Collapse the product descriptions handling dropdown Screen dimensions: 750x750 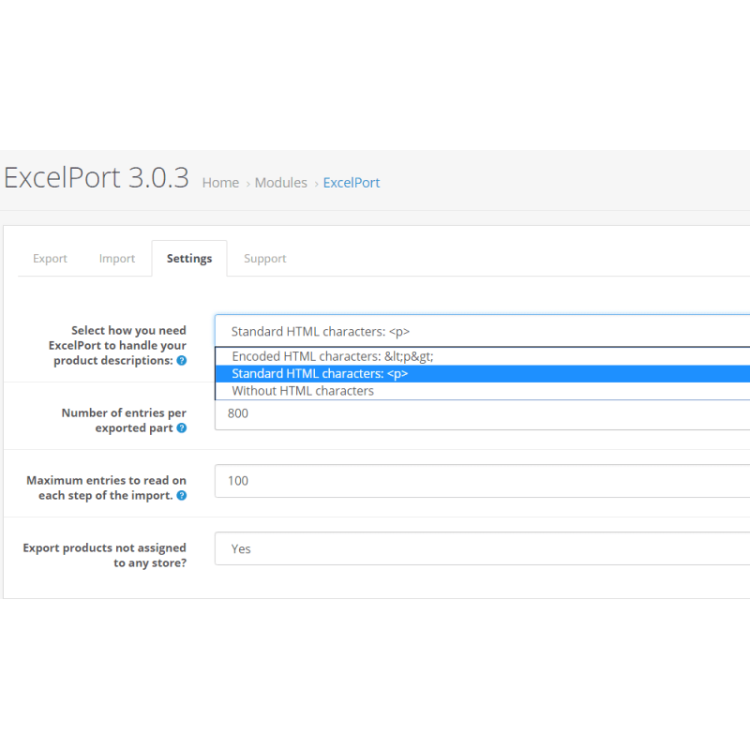(482, 331)
